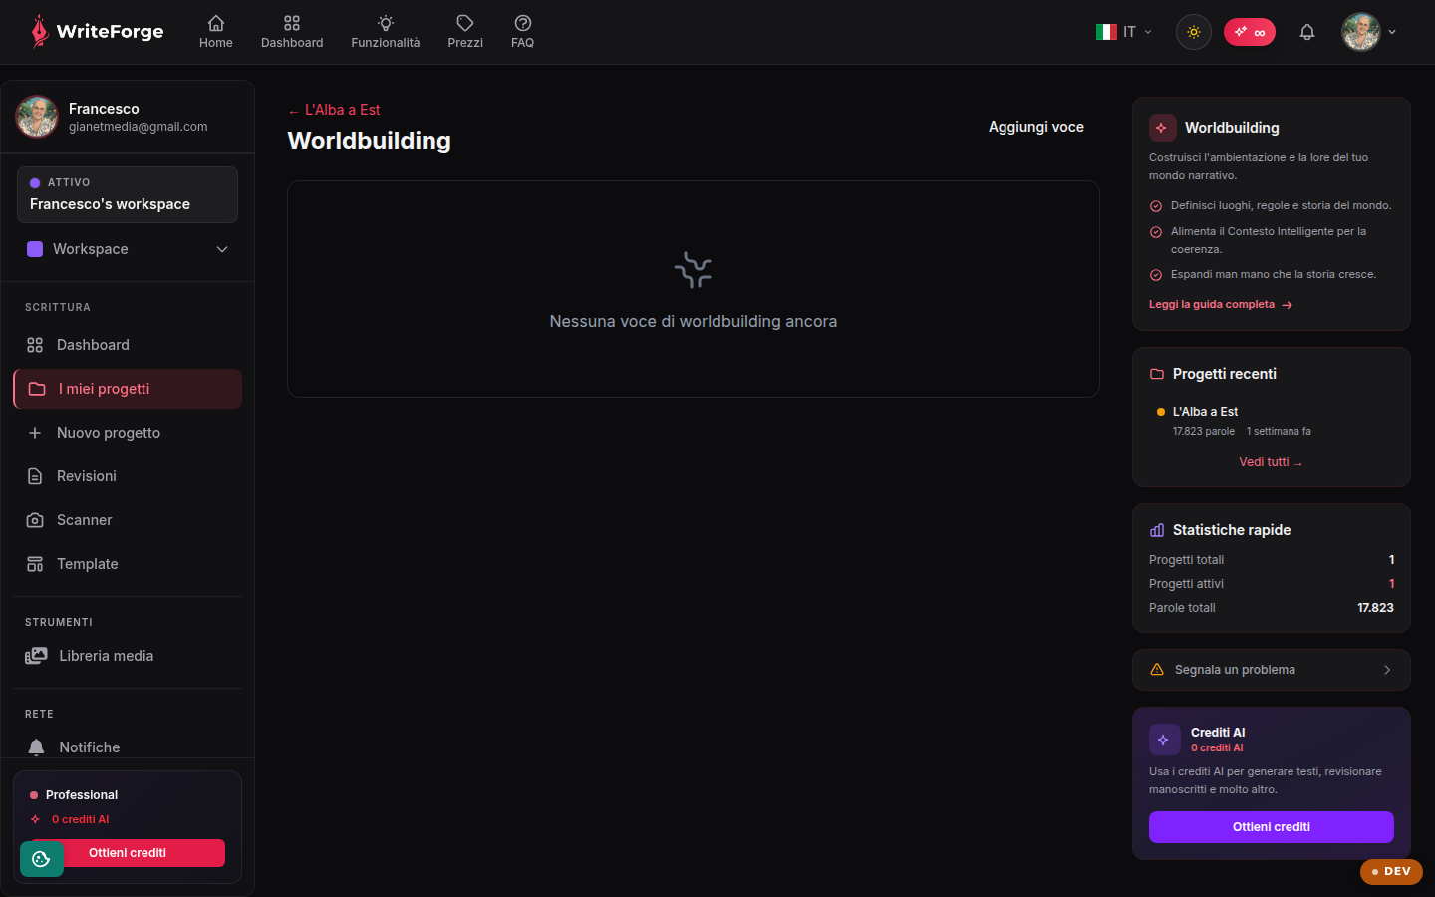
Task: Click the Professional plan label
Action: click(82, 795)
